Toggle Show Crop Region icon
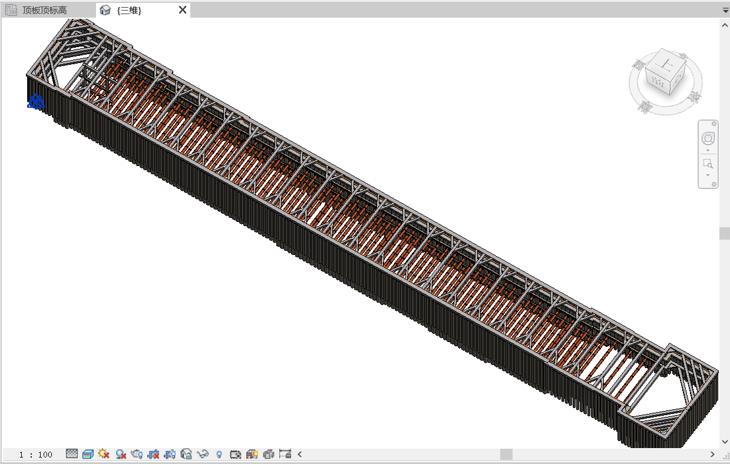This screenshot has width=730, height=464. 170,454
